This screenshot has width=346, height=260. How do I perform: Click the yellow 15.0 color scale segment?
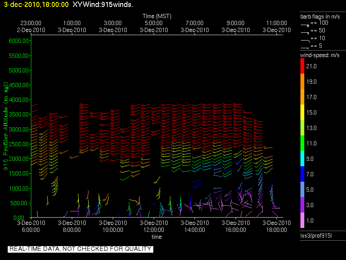(x=302, y=112)
